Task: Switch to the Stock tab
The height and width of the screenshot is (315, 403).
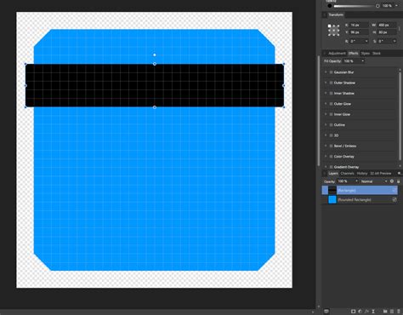Action: pos(377,54)
